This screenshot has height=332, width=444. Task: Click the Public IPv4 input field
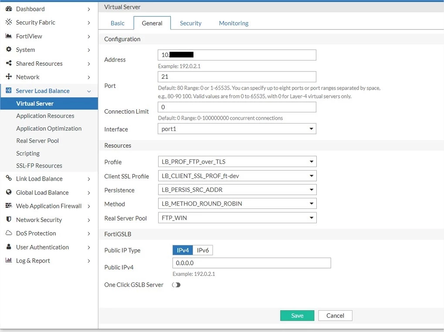click(x=252, y=263)
